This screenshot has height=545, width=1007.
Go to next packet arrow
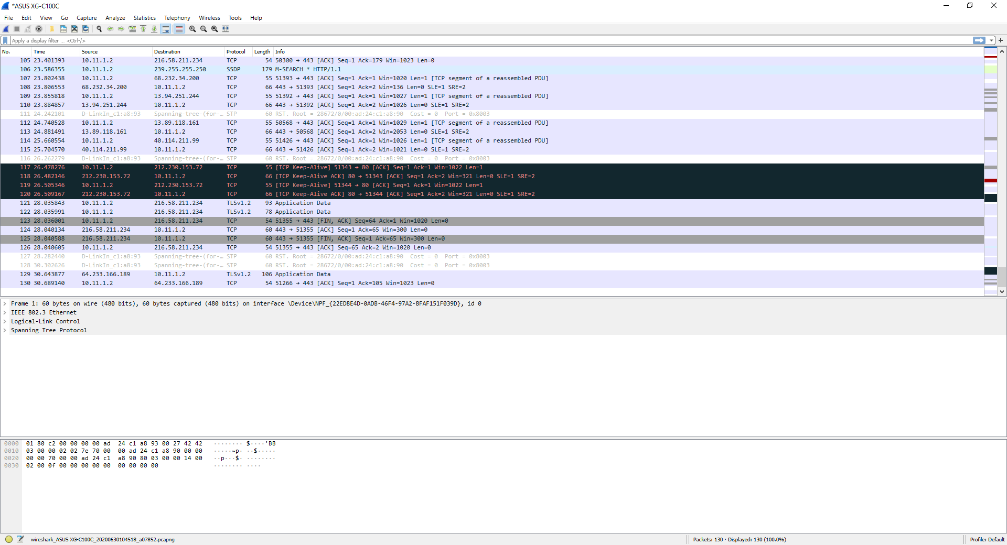121,29
